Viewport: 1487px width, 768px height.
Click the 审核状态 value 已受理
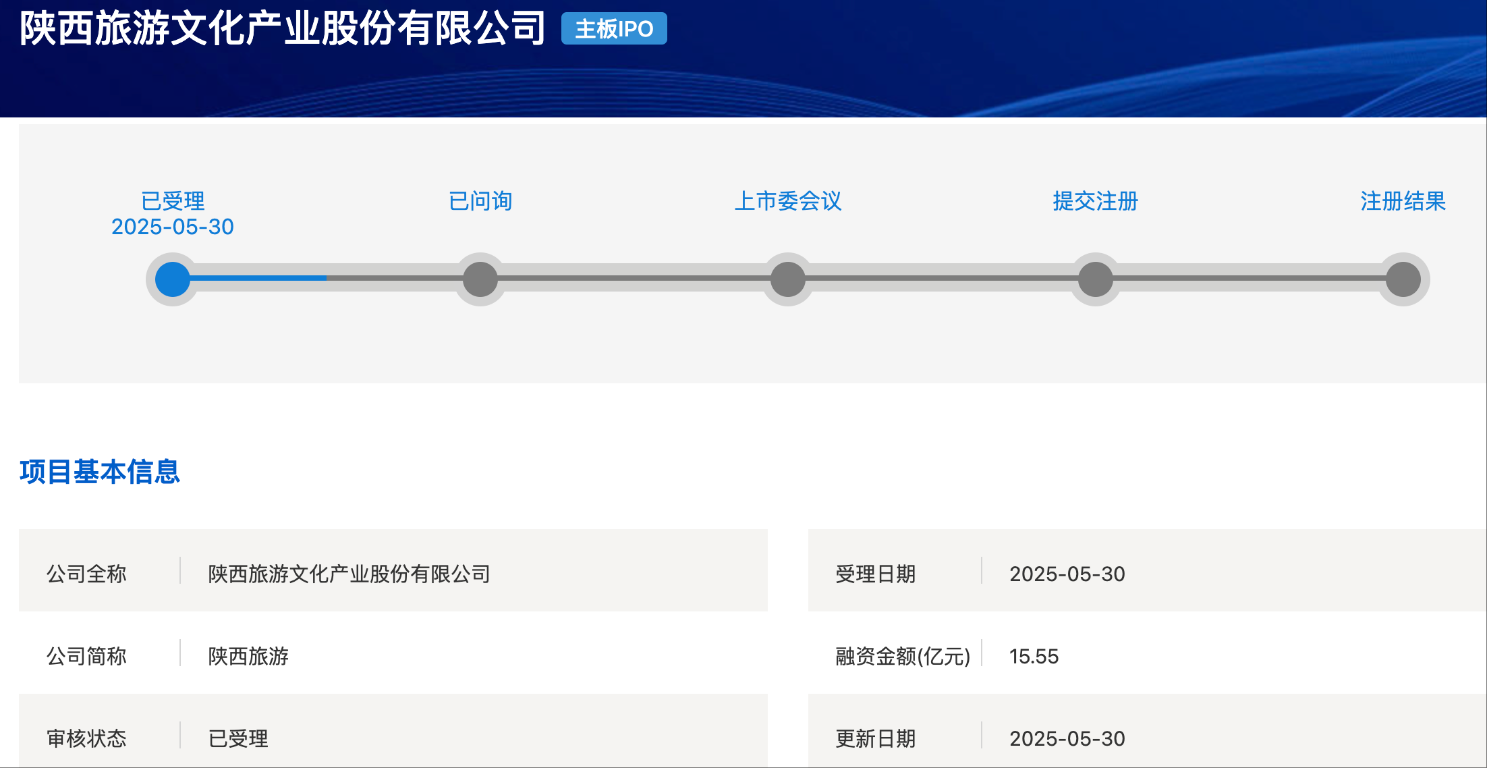(238, 738)
